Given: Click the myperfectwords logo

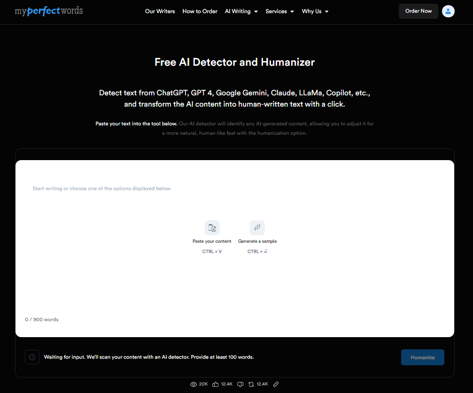Looking at the screenshot, I should click(x=48, y=11).
